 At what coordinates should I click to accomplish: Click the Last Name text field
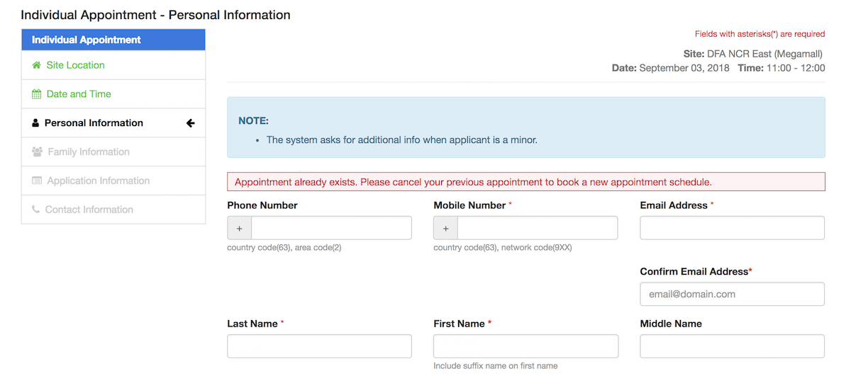click(x=319, y=346)
